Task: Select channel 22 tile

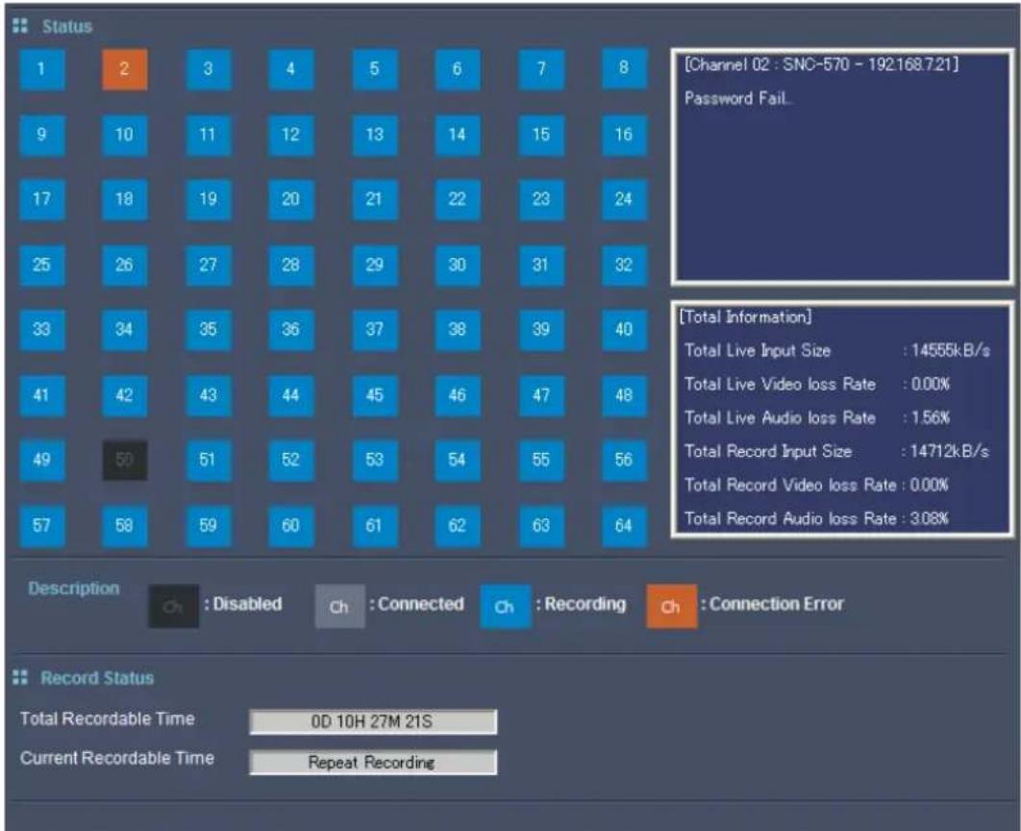Action: pyautogui.click(x=457, y=199)
